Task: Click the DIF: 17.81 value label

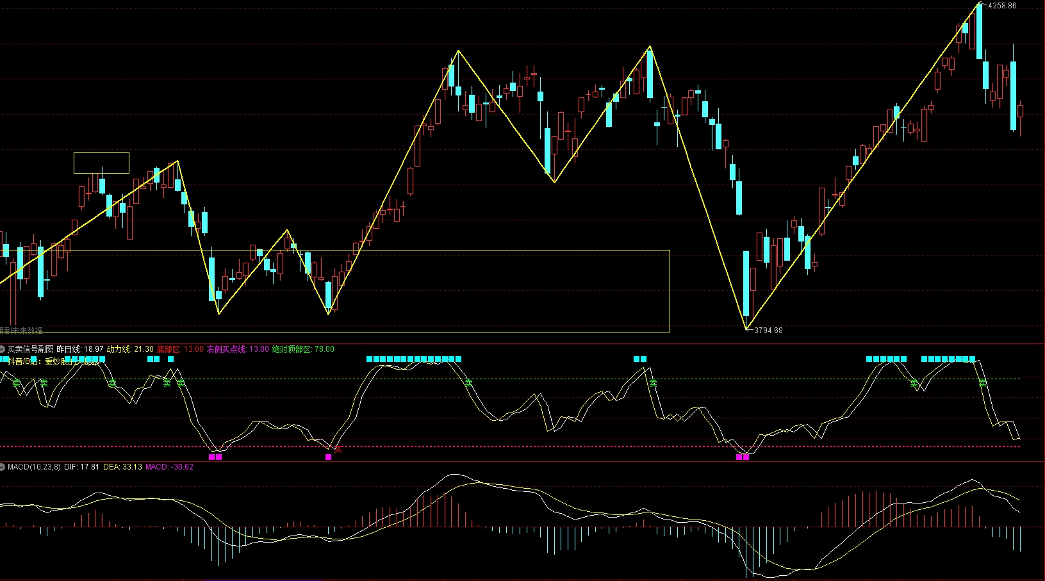Action: click(81, 467)
